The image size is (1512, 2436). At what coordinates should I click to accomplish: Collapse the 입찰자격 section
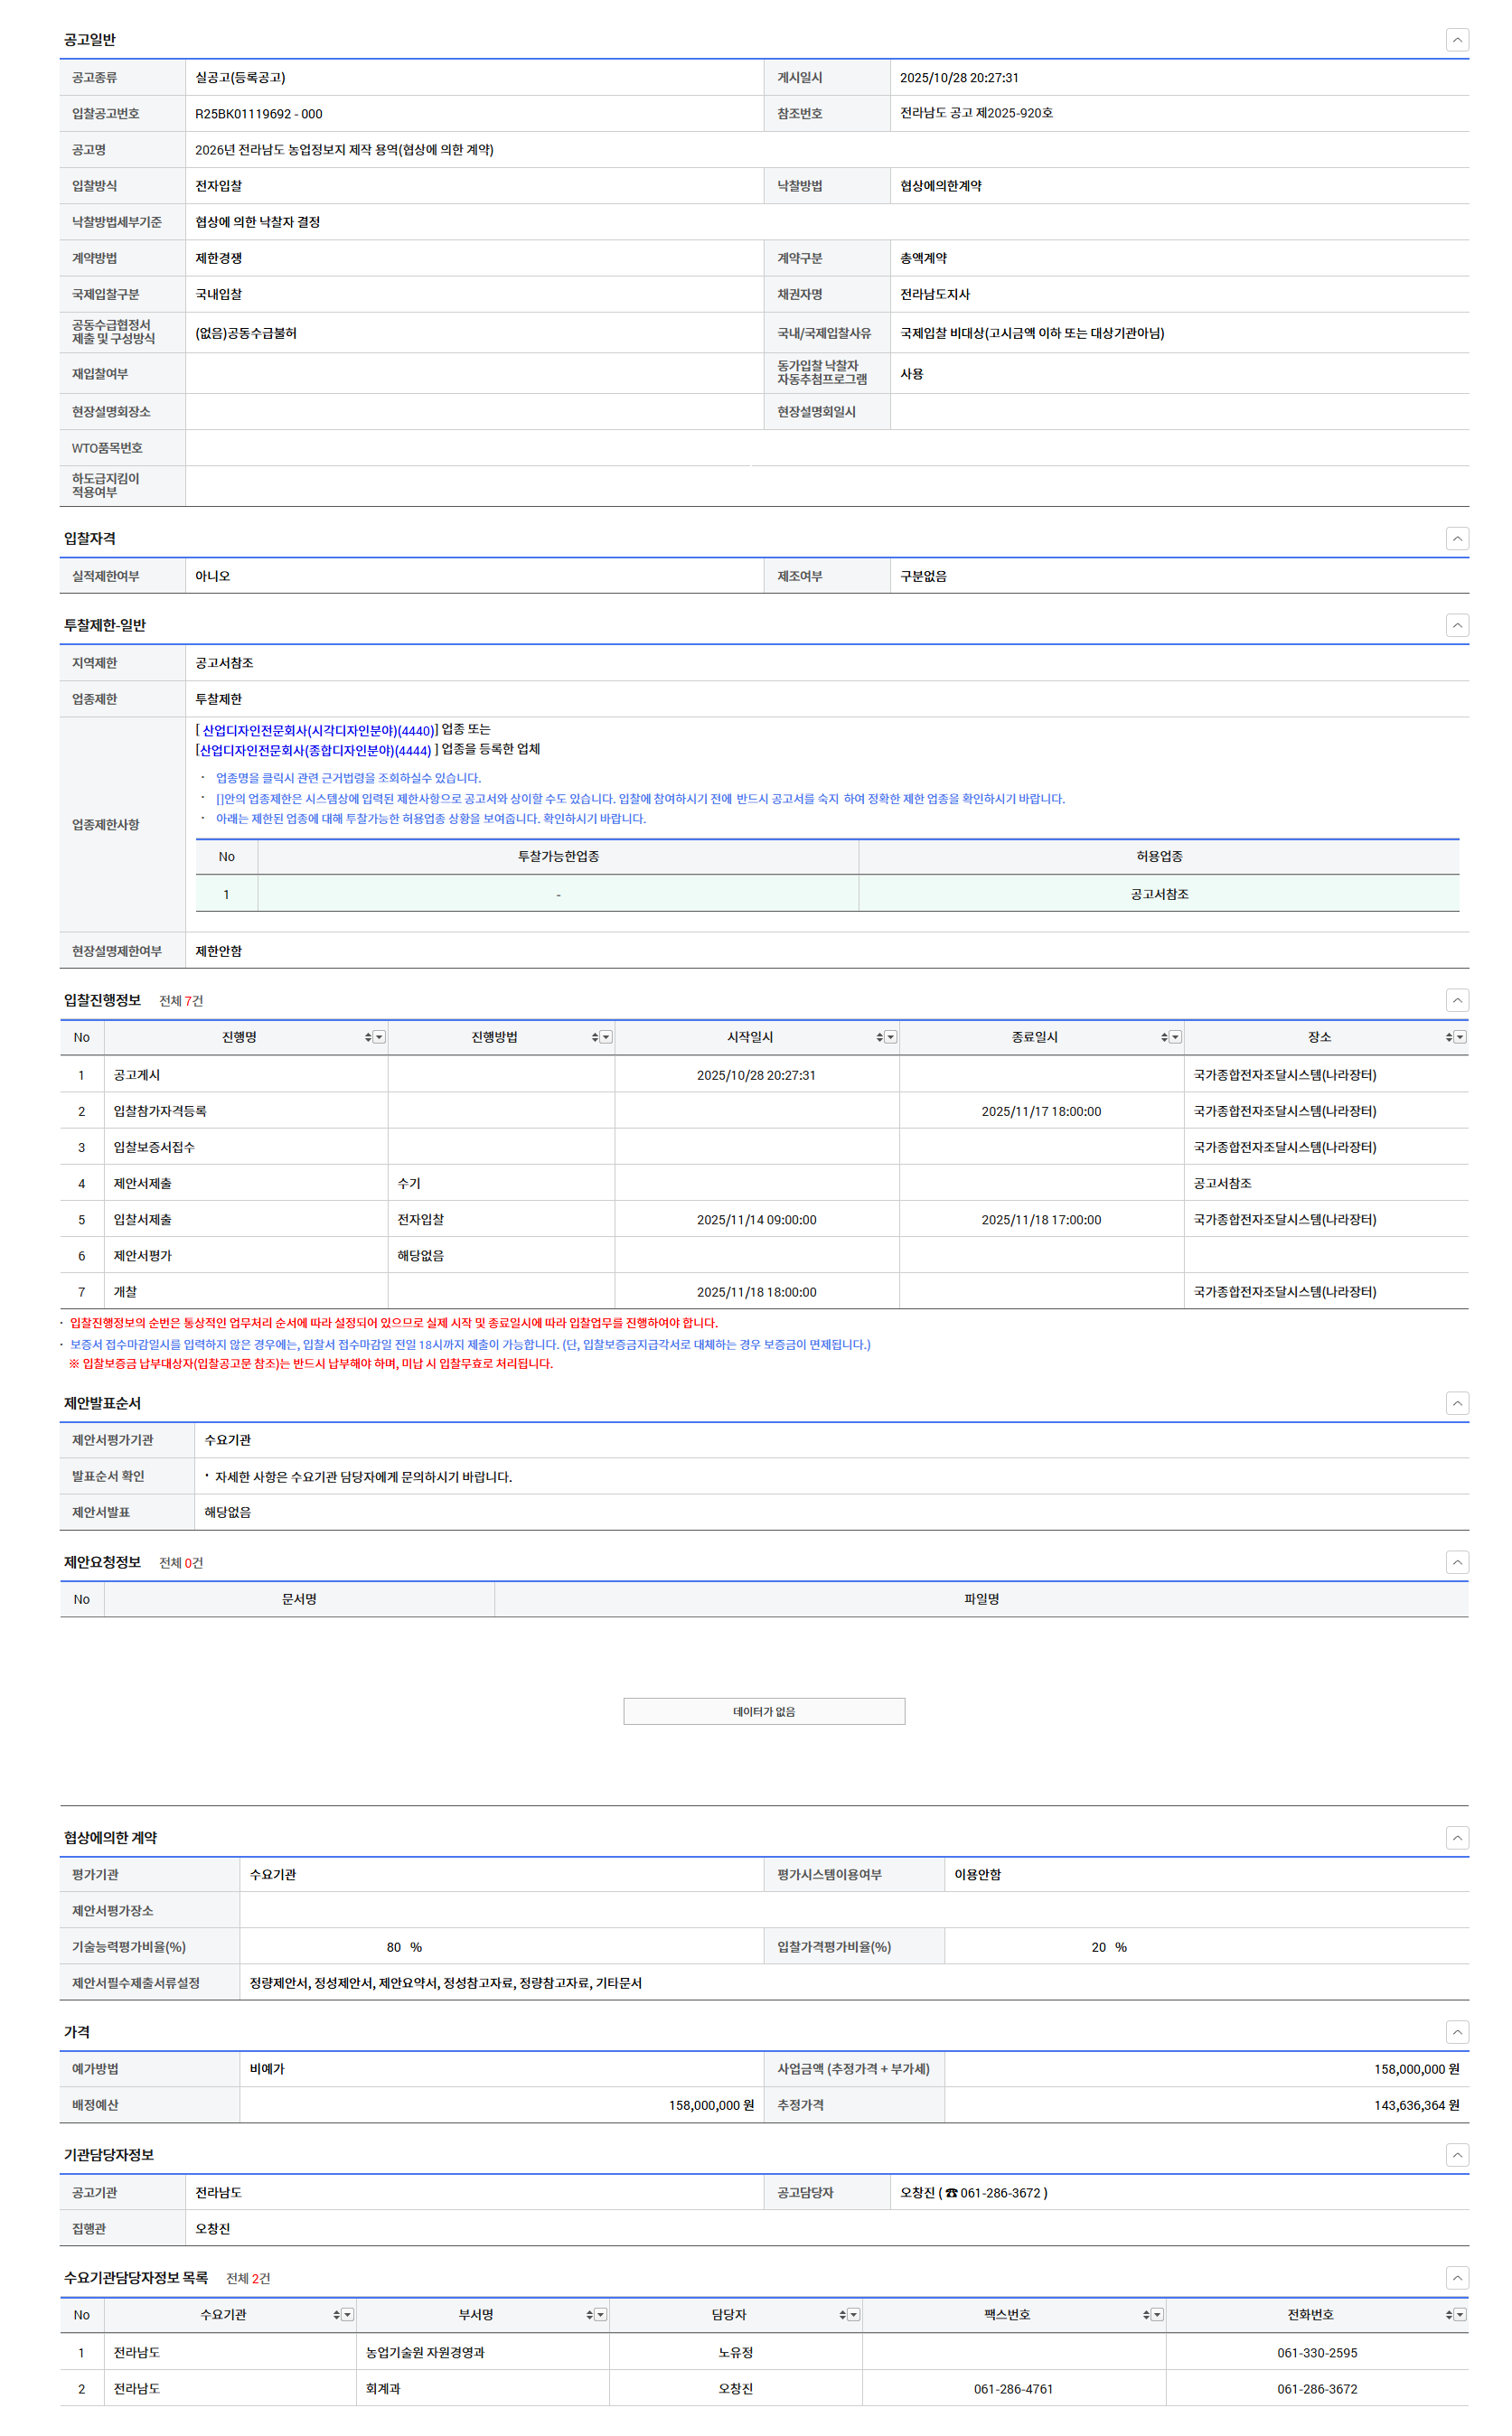[x=1457, y=539]
